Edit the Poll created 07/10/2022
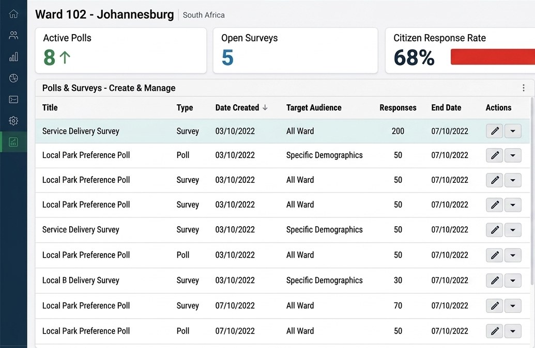The width and height of the screenshot is (535, 348). [494, 331]
